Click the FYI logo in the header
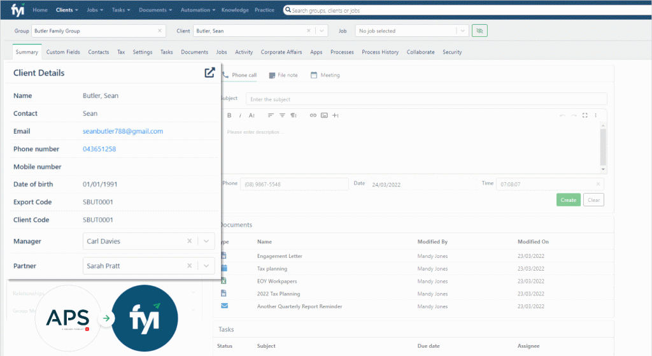This screenshot has width=652, height=356. click(x=17, y=10)
